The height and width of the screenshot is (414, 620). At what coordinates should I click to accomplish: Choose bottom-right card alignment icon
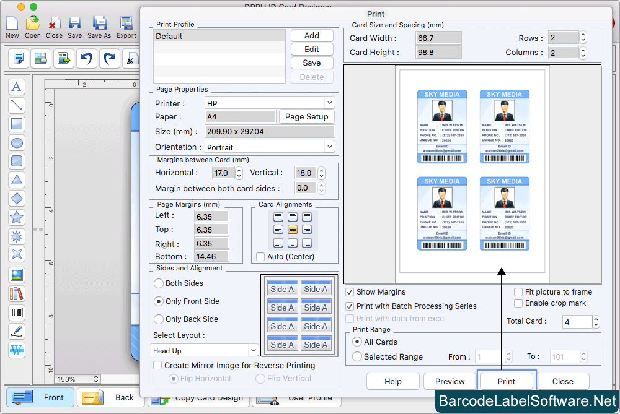point(307,243)
